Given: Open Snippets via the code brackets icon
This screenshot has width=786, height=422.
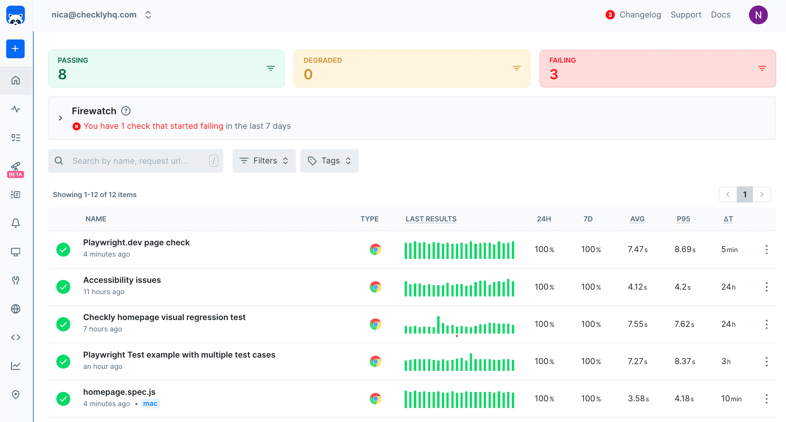Looking at the screenshot, I should (x=16, y=337).
